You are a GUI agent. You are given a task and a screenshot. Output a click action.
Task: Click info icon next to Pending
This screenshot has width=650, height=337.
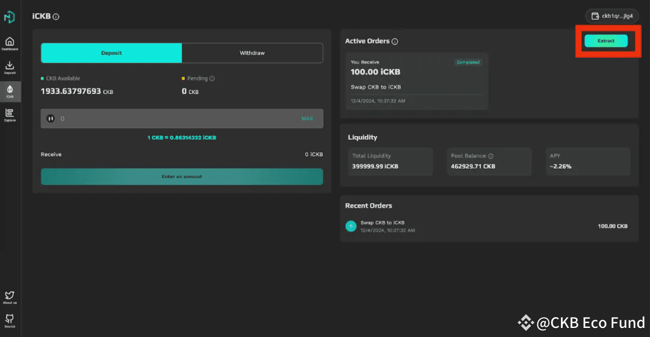pos(212,78)
